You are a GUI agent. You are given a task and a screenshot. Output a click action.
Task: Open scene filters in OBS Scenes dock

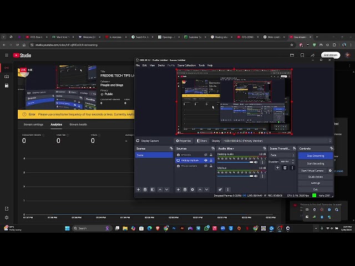pos(153,190)
